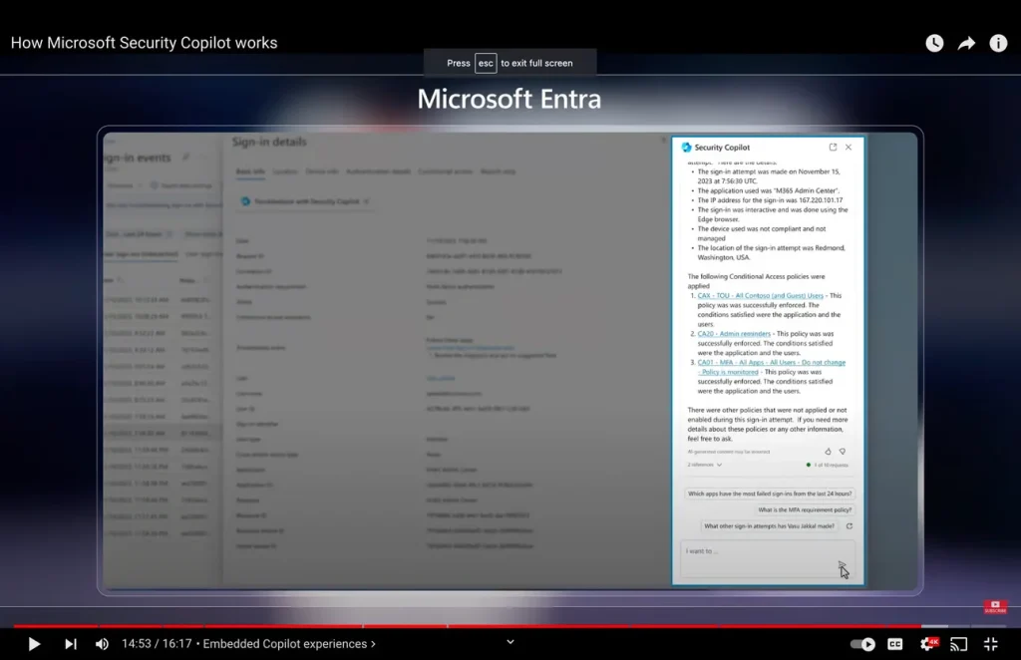
Task: Mute the video volume
Action: coord(103,644)
